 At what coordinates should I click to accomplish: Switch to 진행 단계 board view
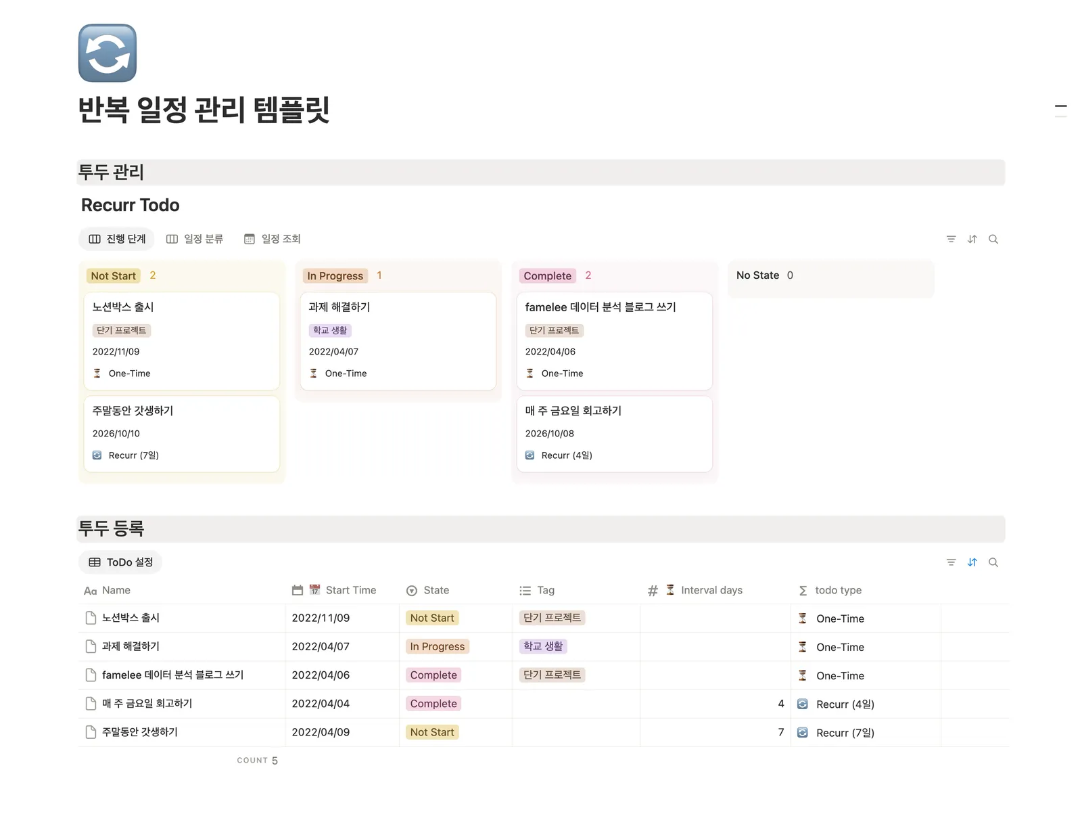pos(117,240)
